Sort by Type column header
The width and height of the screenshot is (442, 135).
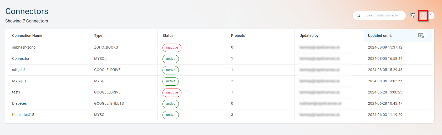tap(98, 36)
